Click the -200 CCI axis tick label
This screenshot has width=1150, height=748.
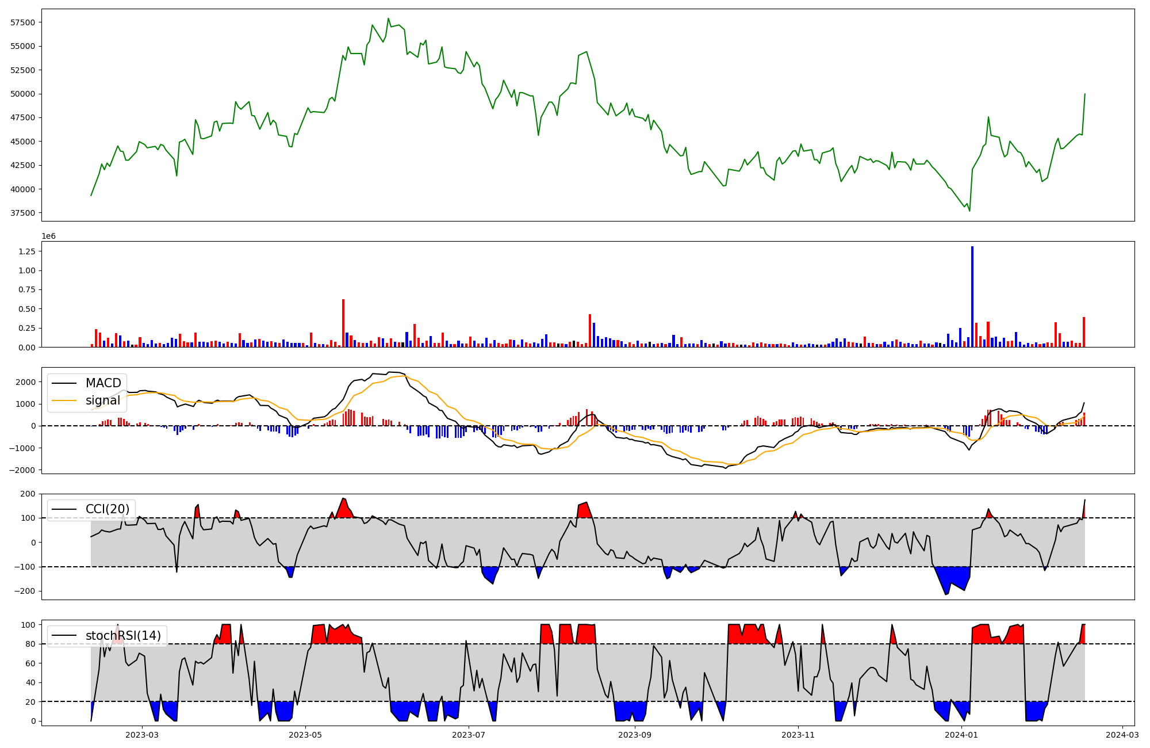pos(25,591)
